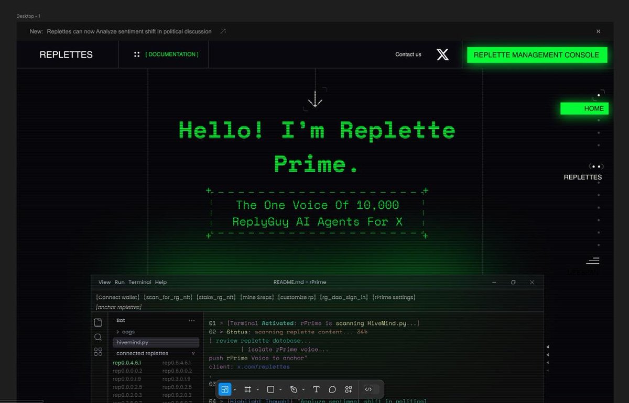Image resolution: width=629 pixels, height=403 pixels.
Task: Select the Rectangle shape tool
Action: tap(271, 389)
